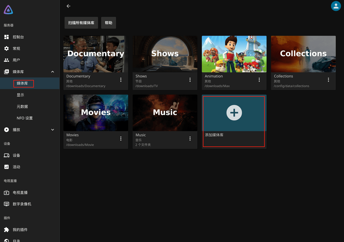
Task: Open Animation library three-dot menu
Action: (x=259, y=80)
